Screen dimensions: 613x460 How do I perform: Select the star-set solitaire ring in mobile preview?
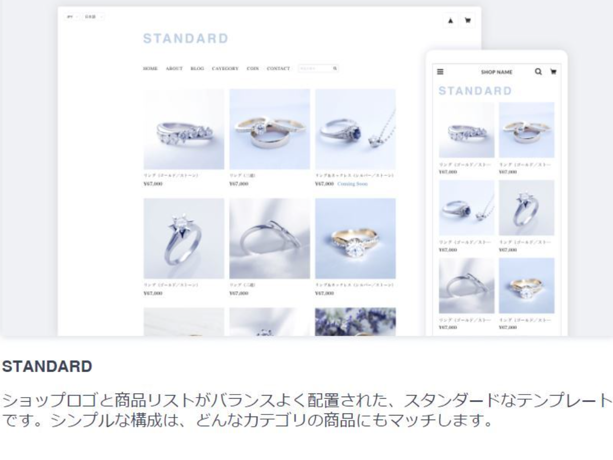(527, 208)
